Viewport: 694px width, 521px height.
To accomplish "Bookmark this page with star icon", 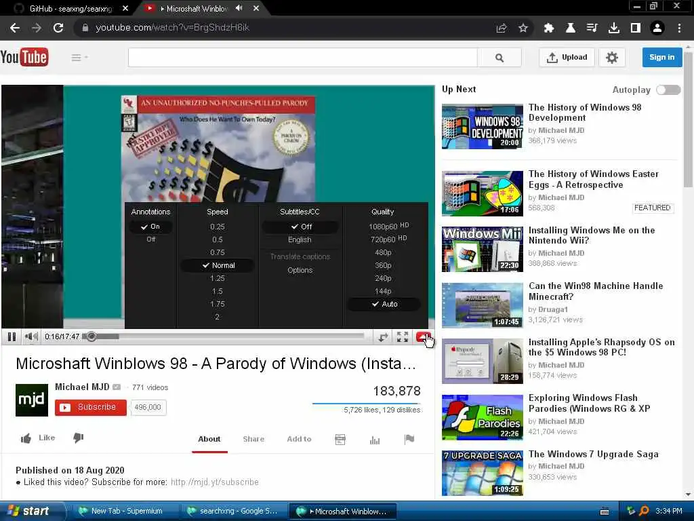I will click(x=523, y=28).
